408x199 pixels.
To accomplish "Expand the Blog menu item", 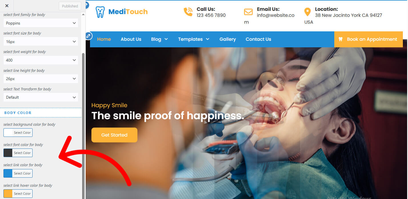I will (x=159, y=39).
